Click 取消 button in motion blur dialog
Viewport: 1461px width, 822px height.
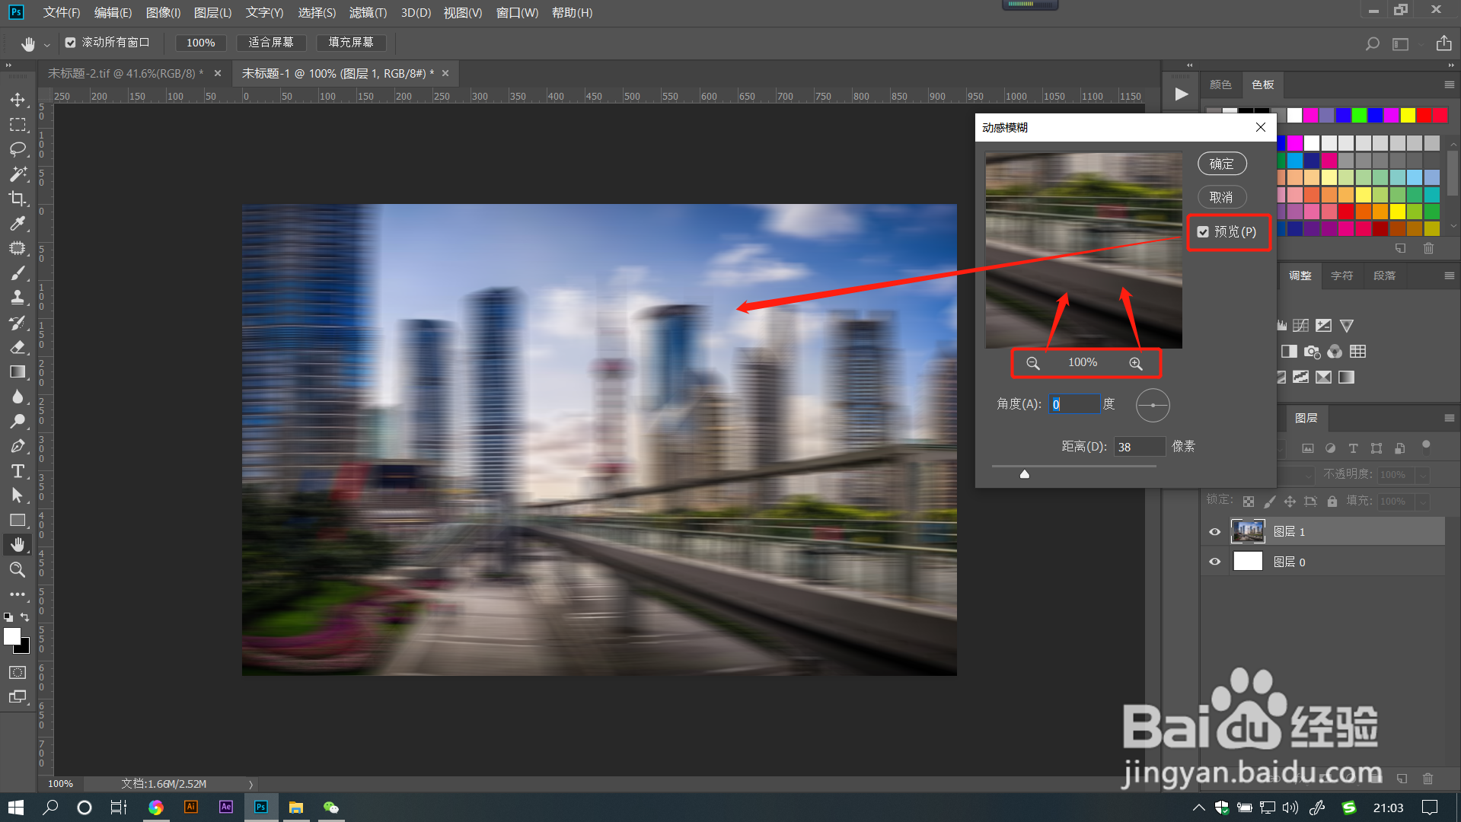pos(1221,197)
